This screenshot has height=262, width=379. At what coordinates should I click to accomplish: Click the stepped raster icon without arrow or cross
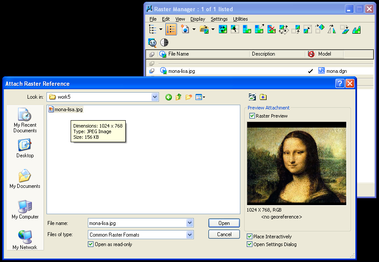pyautogui.click(x=247, y=29)
